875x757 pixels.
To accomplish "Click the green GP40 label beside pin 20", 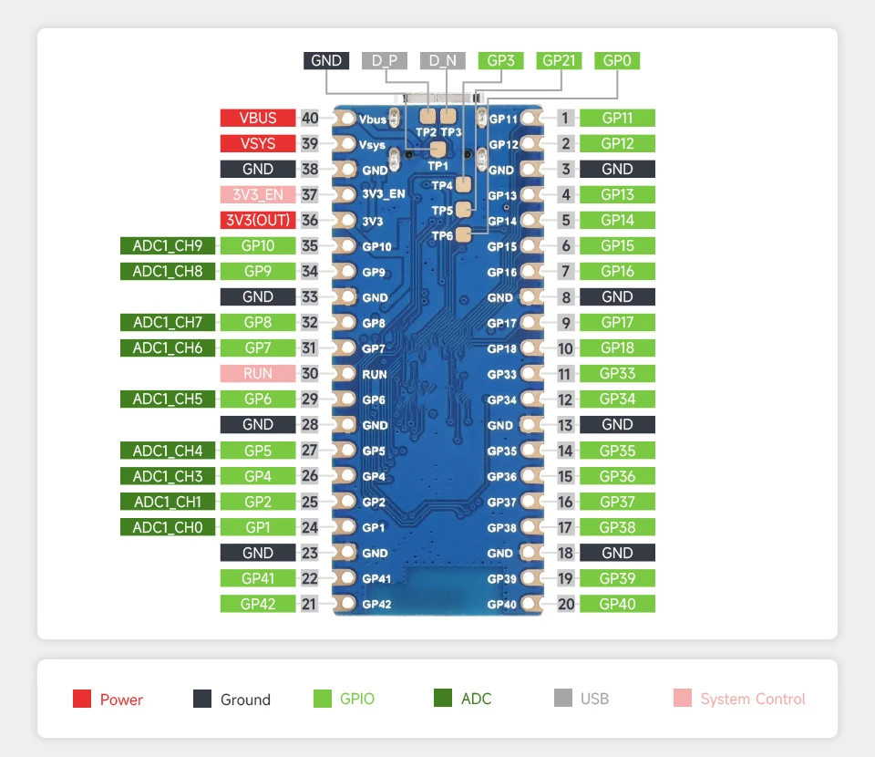I will (x=617, y=604).
